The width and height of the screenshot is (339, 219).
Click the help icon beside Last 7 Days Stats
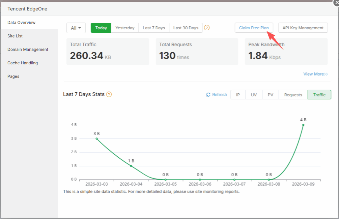pos(109,94)
